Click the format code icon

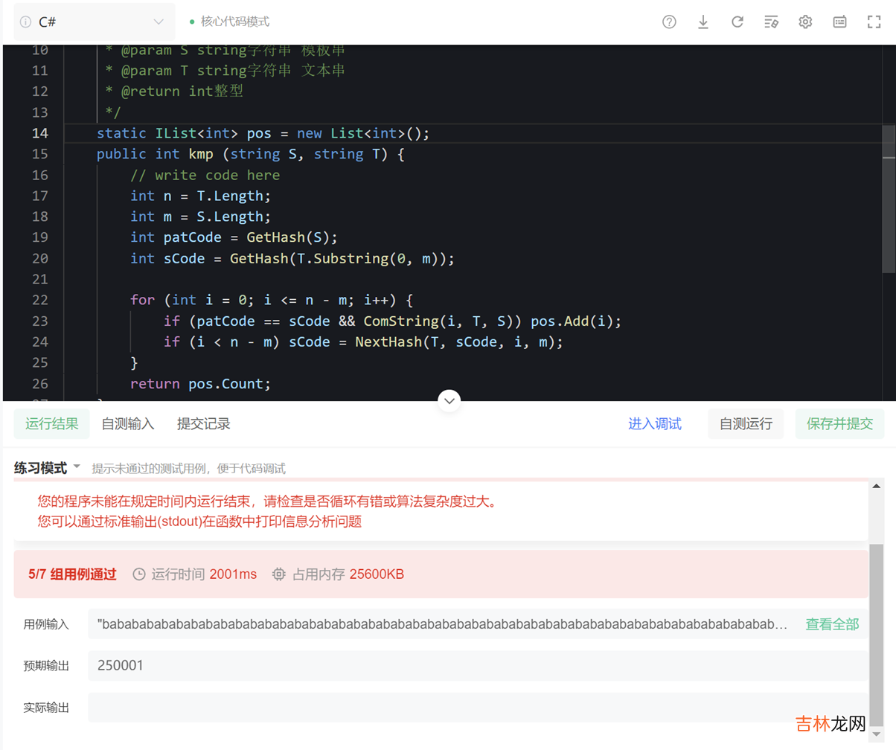pos(772,22)
